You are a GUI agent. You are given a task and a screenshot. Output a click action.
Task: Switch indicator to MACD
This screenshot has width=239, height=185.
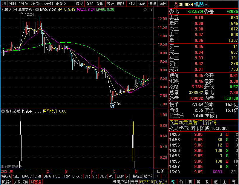coord(27,176)
